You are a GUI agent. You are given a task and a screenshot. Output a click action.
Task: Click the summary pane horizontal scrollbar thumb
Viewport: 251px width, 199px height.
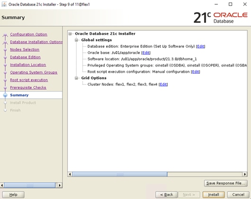pyautogui.click(x=120, y=174)
